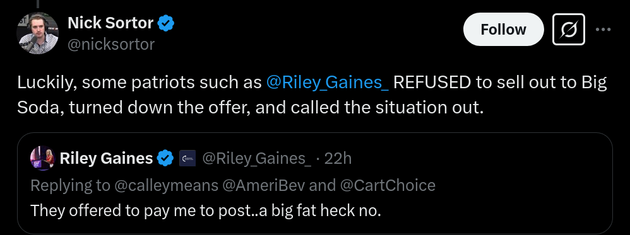The image size is (630, 235).
Task: Click the main post text about Big Soda
Action: point(312,95)
